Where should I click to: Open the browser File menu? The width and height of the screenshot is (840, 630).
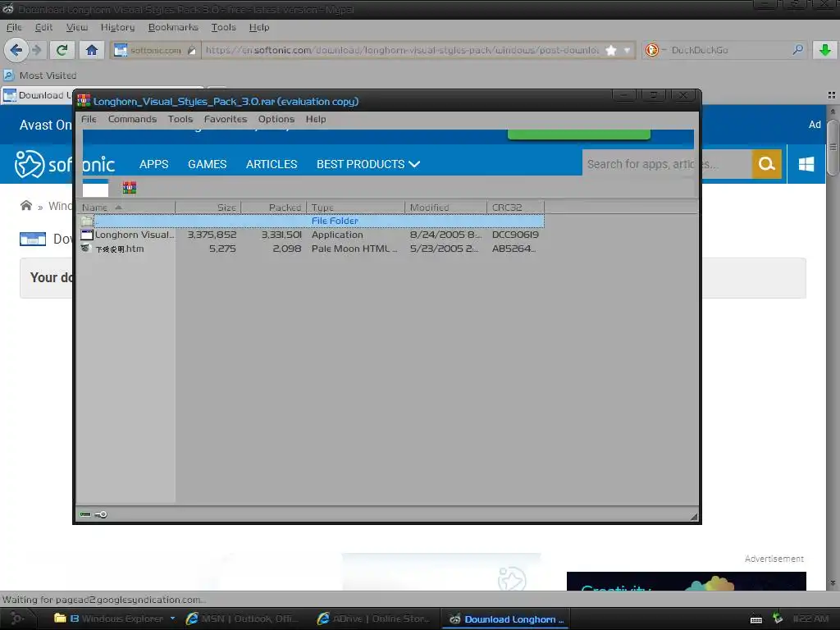coord(14,27)
